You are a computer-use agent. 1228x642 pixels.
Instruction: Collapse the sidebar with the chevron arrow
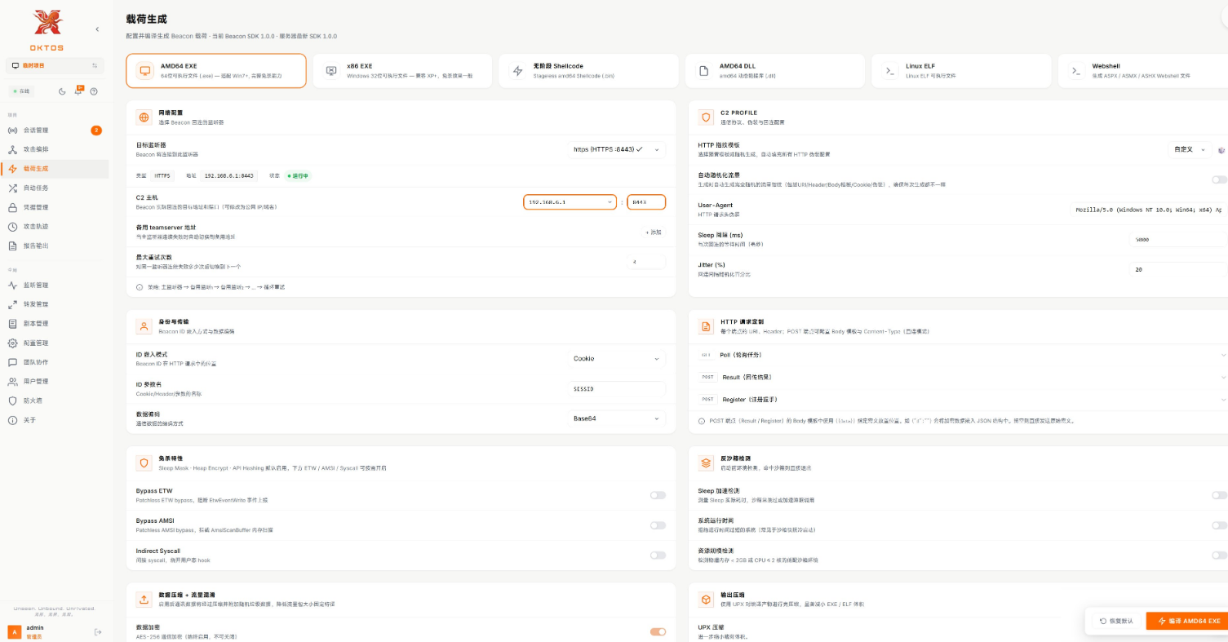[97, 29]
